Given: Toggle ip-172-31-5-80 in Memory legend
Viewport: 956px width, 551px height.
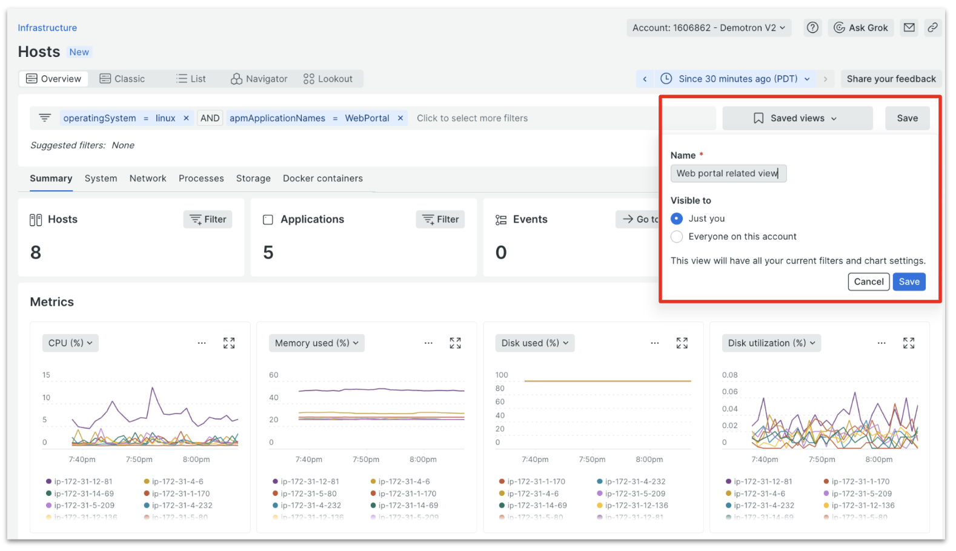Looking at the screenshot, I should [305, 494].
